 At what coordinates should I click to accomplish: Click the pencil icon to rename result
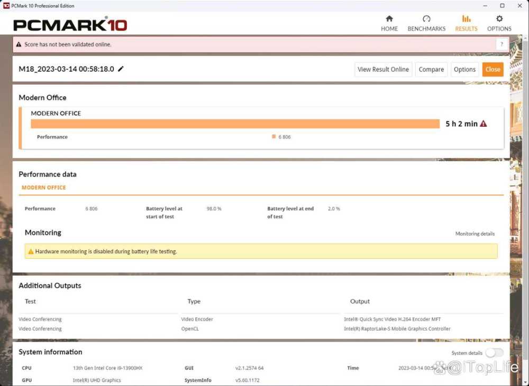[x=121, y=69]
